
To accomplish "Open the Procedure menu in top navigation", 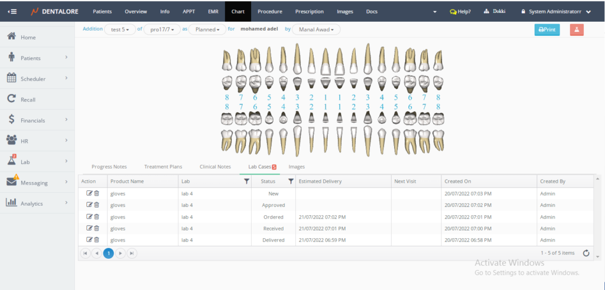I will (269, 11).
